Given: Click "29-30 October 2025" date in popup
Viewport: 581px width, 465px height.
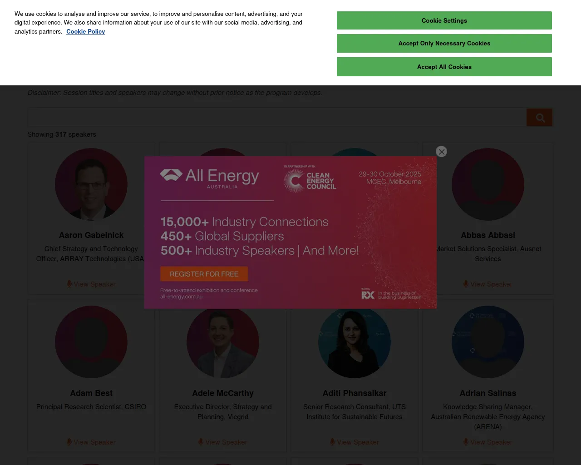Looking at the screenshot, I should [390, 174].
